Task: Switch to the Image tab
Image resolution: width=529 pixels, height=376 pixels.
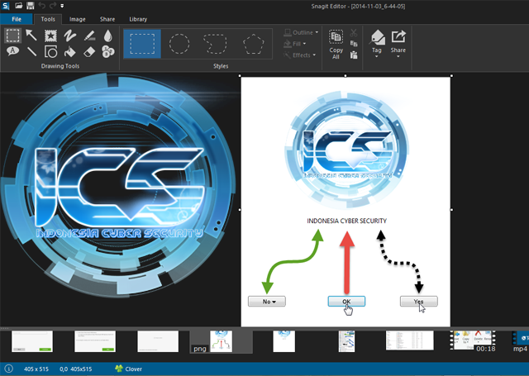Action: tap(77, 19)
